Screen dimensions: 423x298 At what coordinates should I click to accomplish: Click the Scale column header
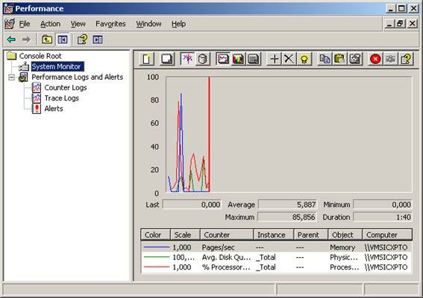point(185,235)
